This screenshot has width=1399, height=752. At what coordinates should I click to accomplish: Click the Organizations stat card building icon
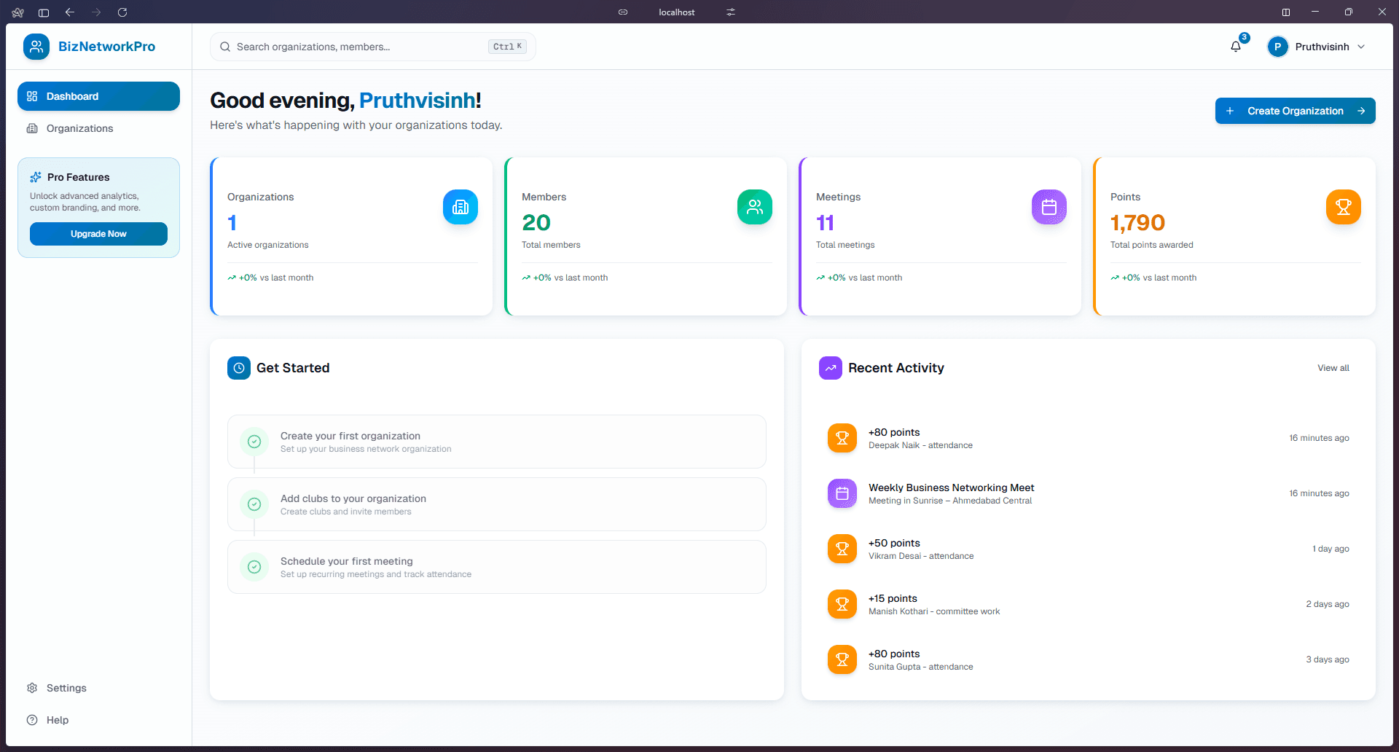[461, 207]
